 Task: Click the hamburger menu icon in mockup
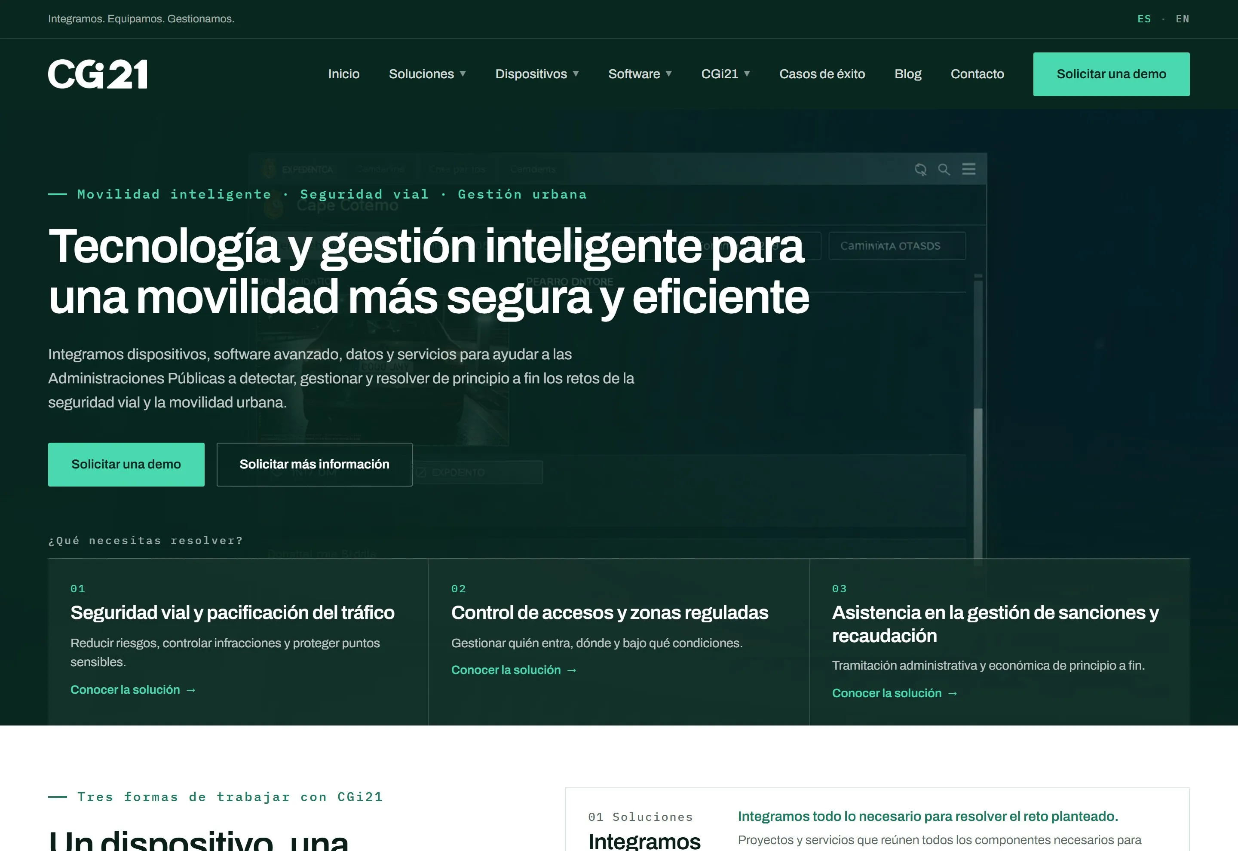[968, 169]
